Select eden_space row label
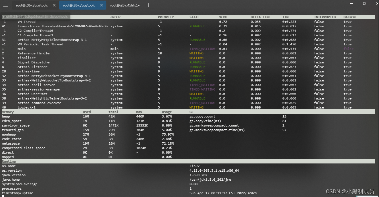The height and width of the screenshot is (197, 379). point(12,121)
